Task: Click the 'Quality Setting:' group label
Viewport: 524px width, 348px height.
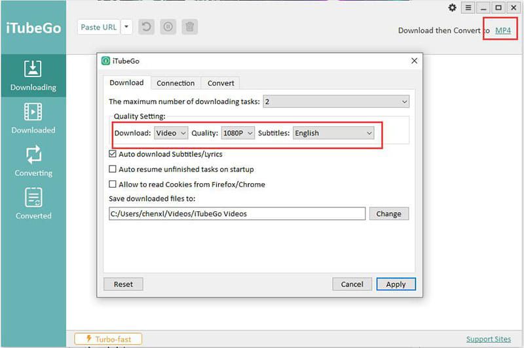Action: pyautogui.click(x=140, y=116)
